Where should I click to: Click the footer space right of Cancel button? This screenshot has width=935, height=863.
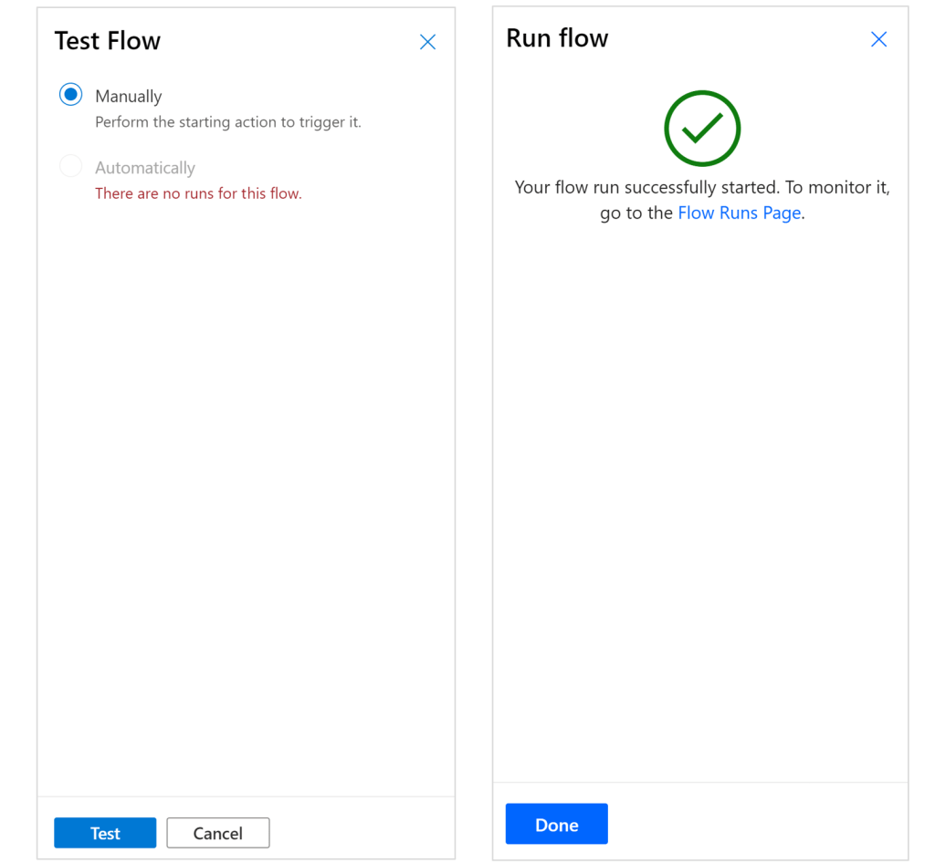coord(365,833)
